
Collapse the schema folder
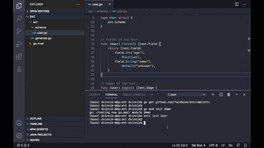click(55, 28)
